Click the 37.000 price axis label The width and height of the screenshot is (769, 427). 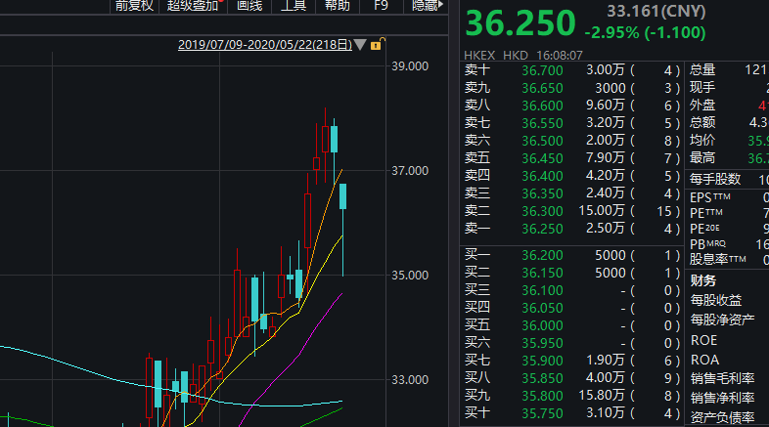point(410,171)
